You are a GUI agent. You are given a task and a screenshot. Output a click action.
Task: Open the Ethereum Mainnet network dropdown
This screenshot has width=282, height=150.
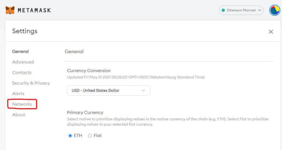click(x=241, y=10)
